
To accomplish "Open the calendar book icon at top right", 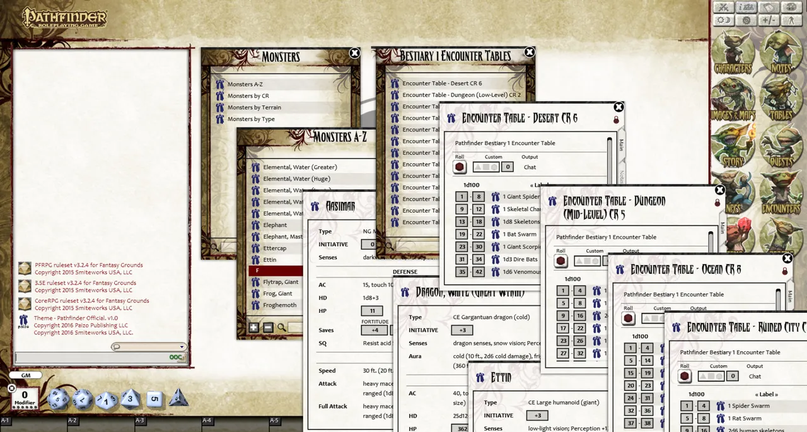I will 768,7.
